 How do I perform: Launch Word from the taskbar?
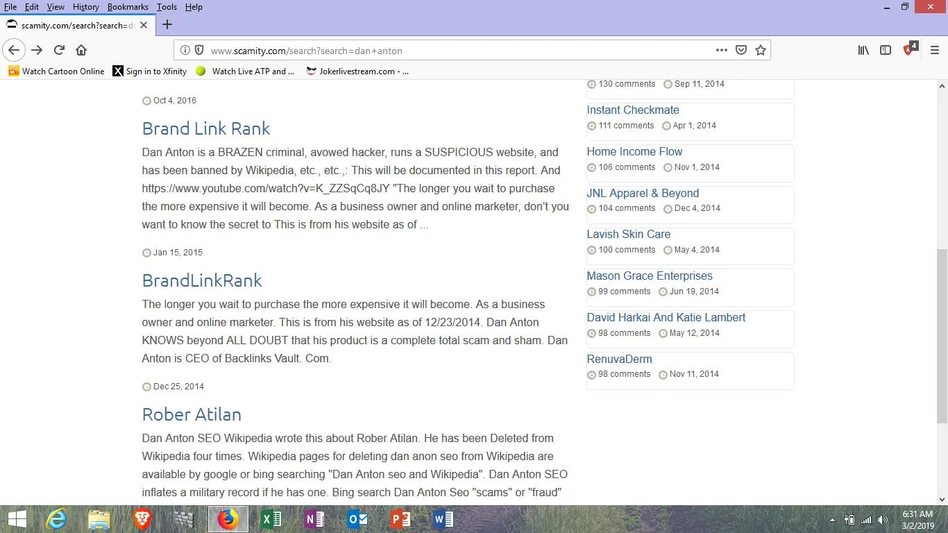point(443,519)
